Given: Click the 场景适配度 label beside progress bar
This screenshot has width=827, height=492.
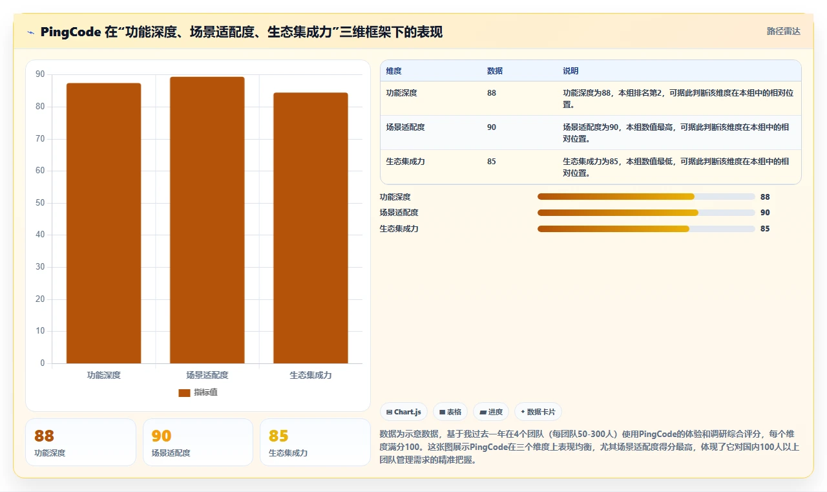Looking at the screenshot, I should [x=399, y=213].
